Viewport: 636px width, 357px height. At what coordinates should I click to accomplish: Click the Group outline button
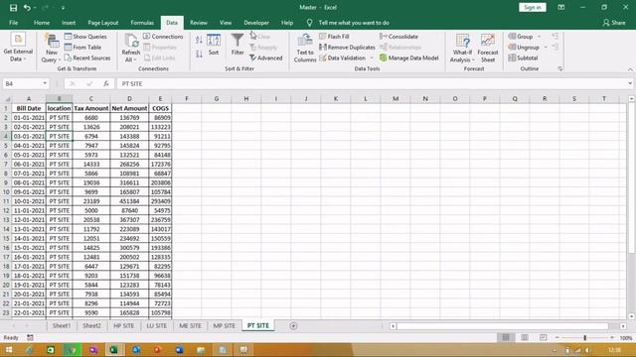[x=521, y=37]
